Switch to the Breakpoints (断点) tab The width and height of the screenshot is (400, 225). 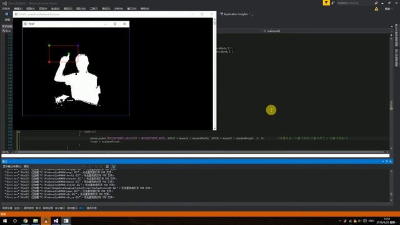pos(38,208)
